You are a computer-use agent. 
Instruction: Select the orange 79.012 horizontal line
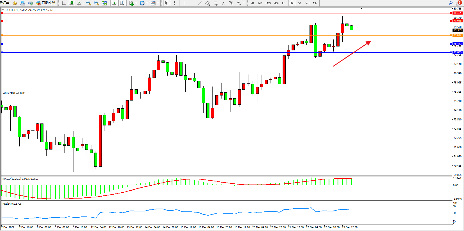tap(224, 35)
